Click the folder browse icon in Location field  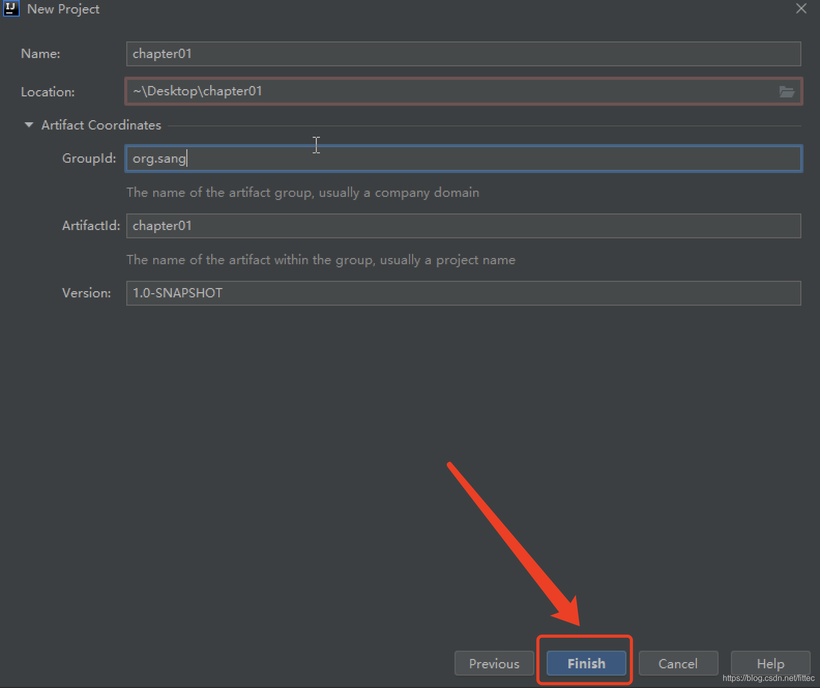pyautogui.click(x=786, y=92)
